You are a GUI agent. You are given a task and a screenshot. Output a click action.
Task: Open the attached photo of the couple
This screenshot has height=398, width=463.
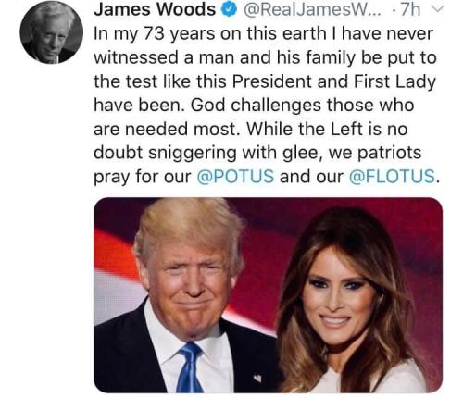click(268, 295)
